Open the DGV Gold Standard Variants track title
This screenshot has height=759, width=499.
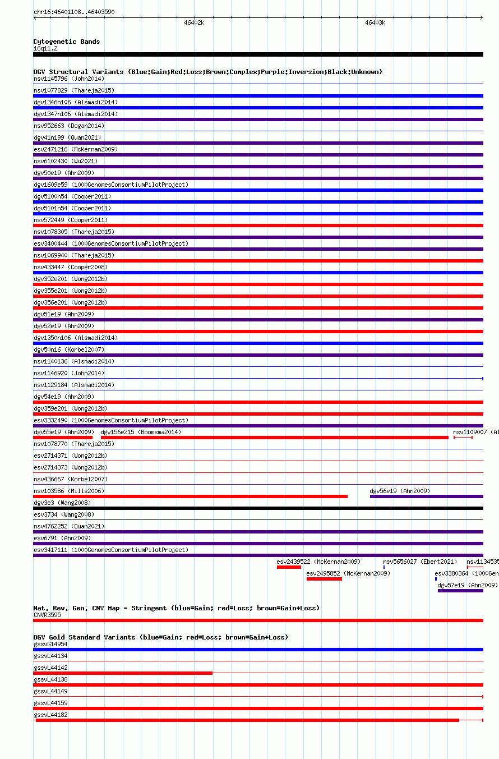(161, 637)
